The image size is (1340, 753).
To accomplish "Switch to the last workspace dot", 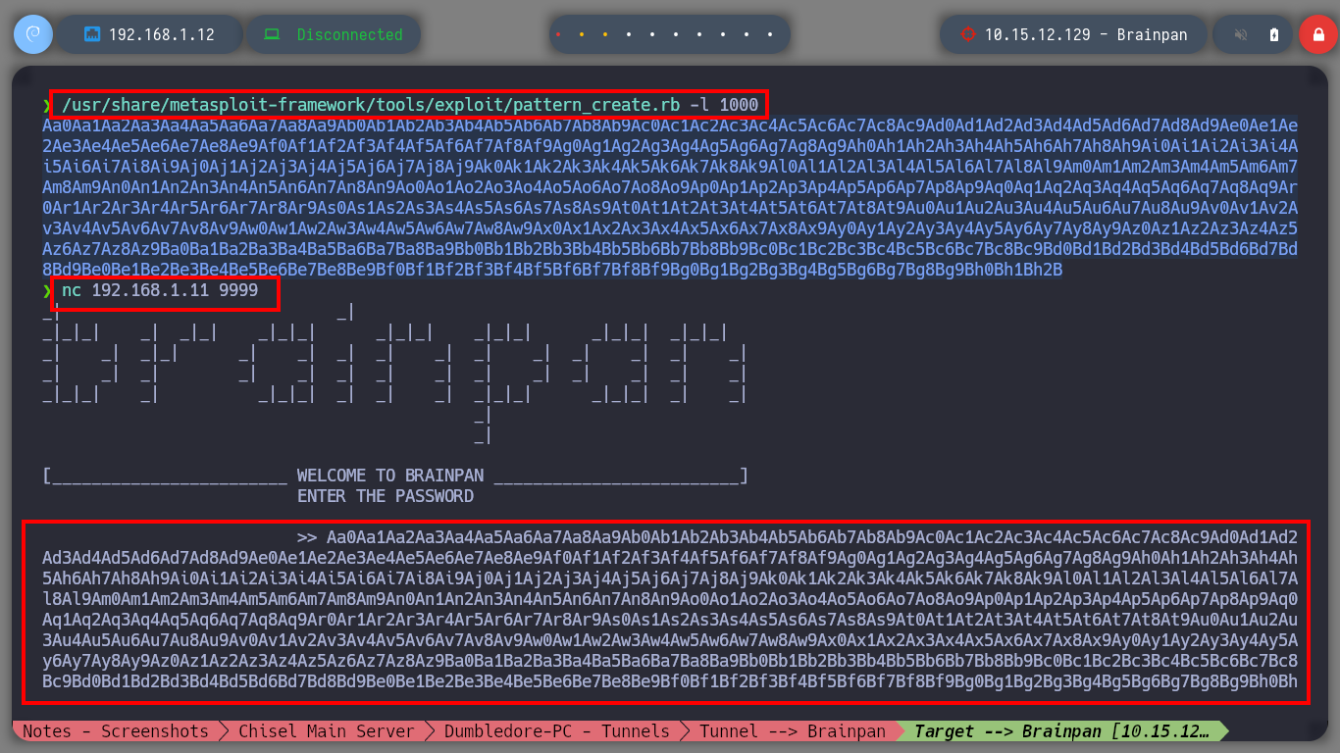I will click(770, 34).
